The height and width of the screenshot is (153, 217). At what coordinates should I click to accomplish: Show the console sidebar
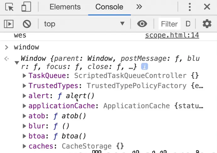9,24
